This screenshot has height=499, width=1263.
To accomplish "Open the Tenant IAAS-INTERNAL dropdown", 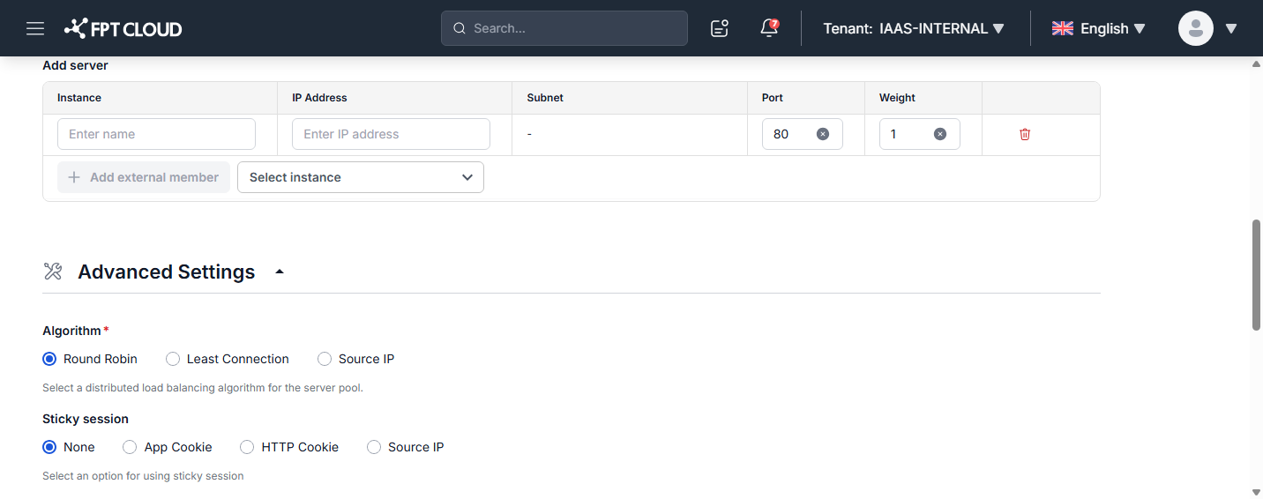I will coord(914,28).
